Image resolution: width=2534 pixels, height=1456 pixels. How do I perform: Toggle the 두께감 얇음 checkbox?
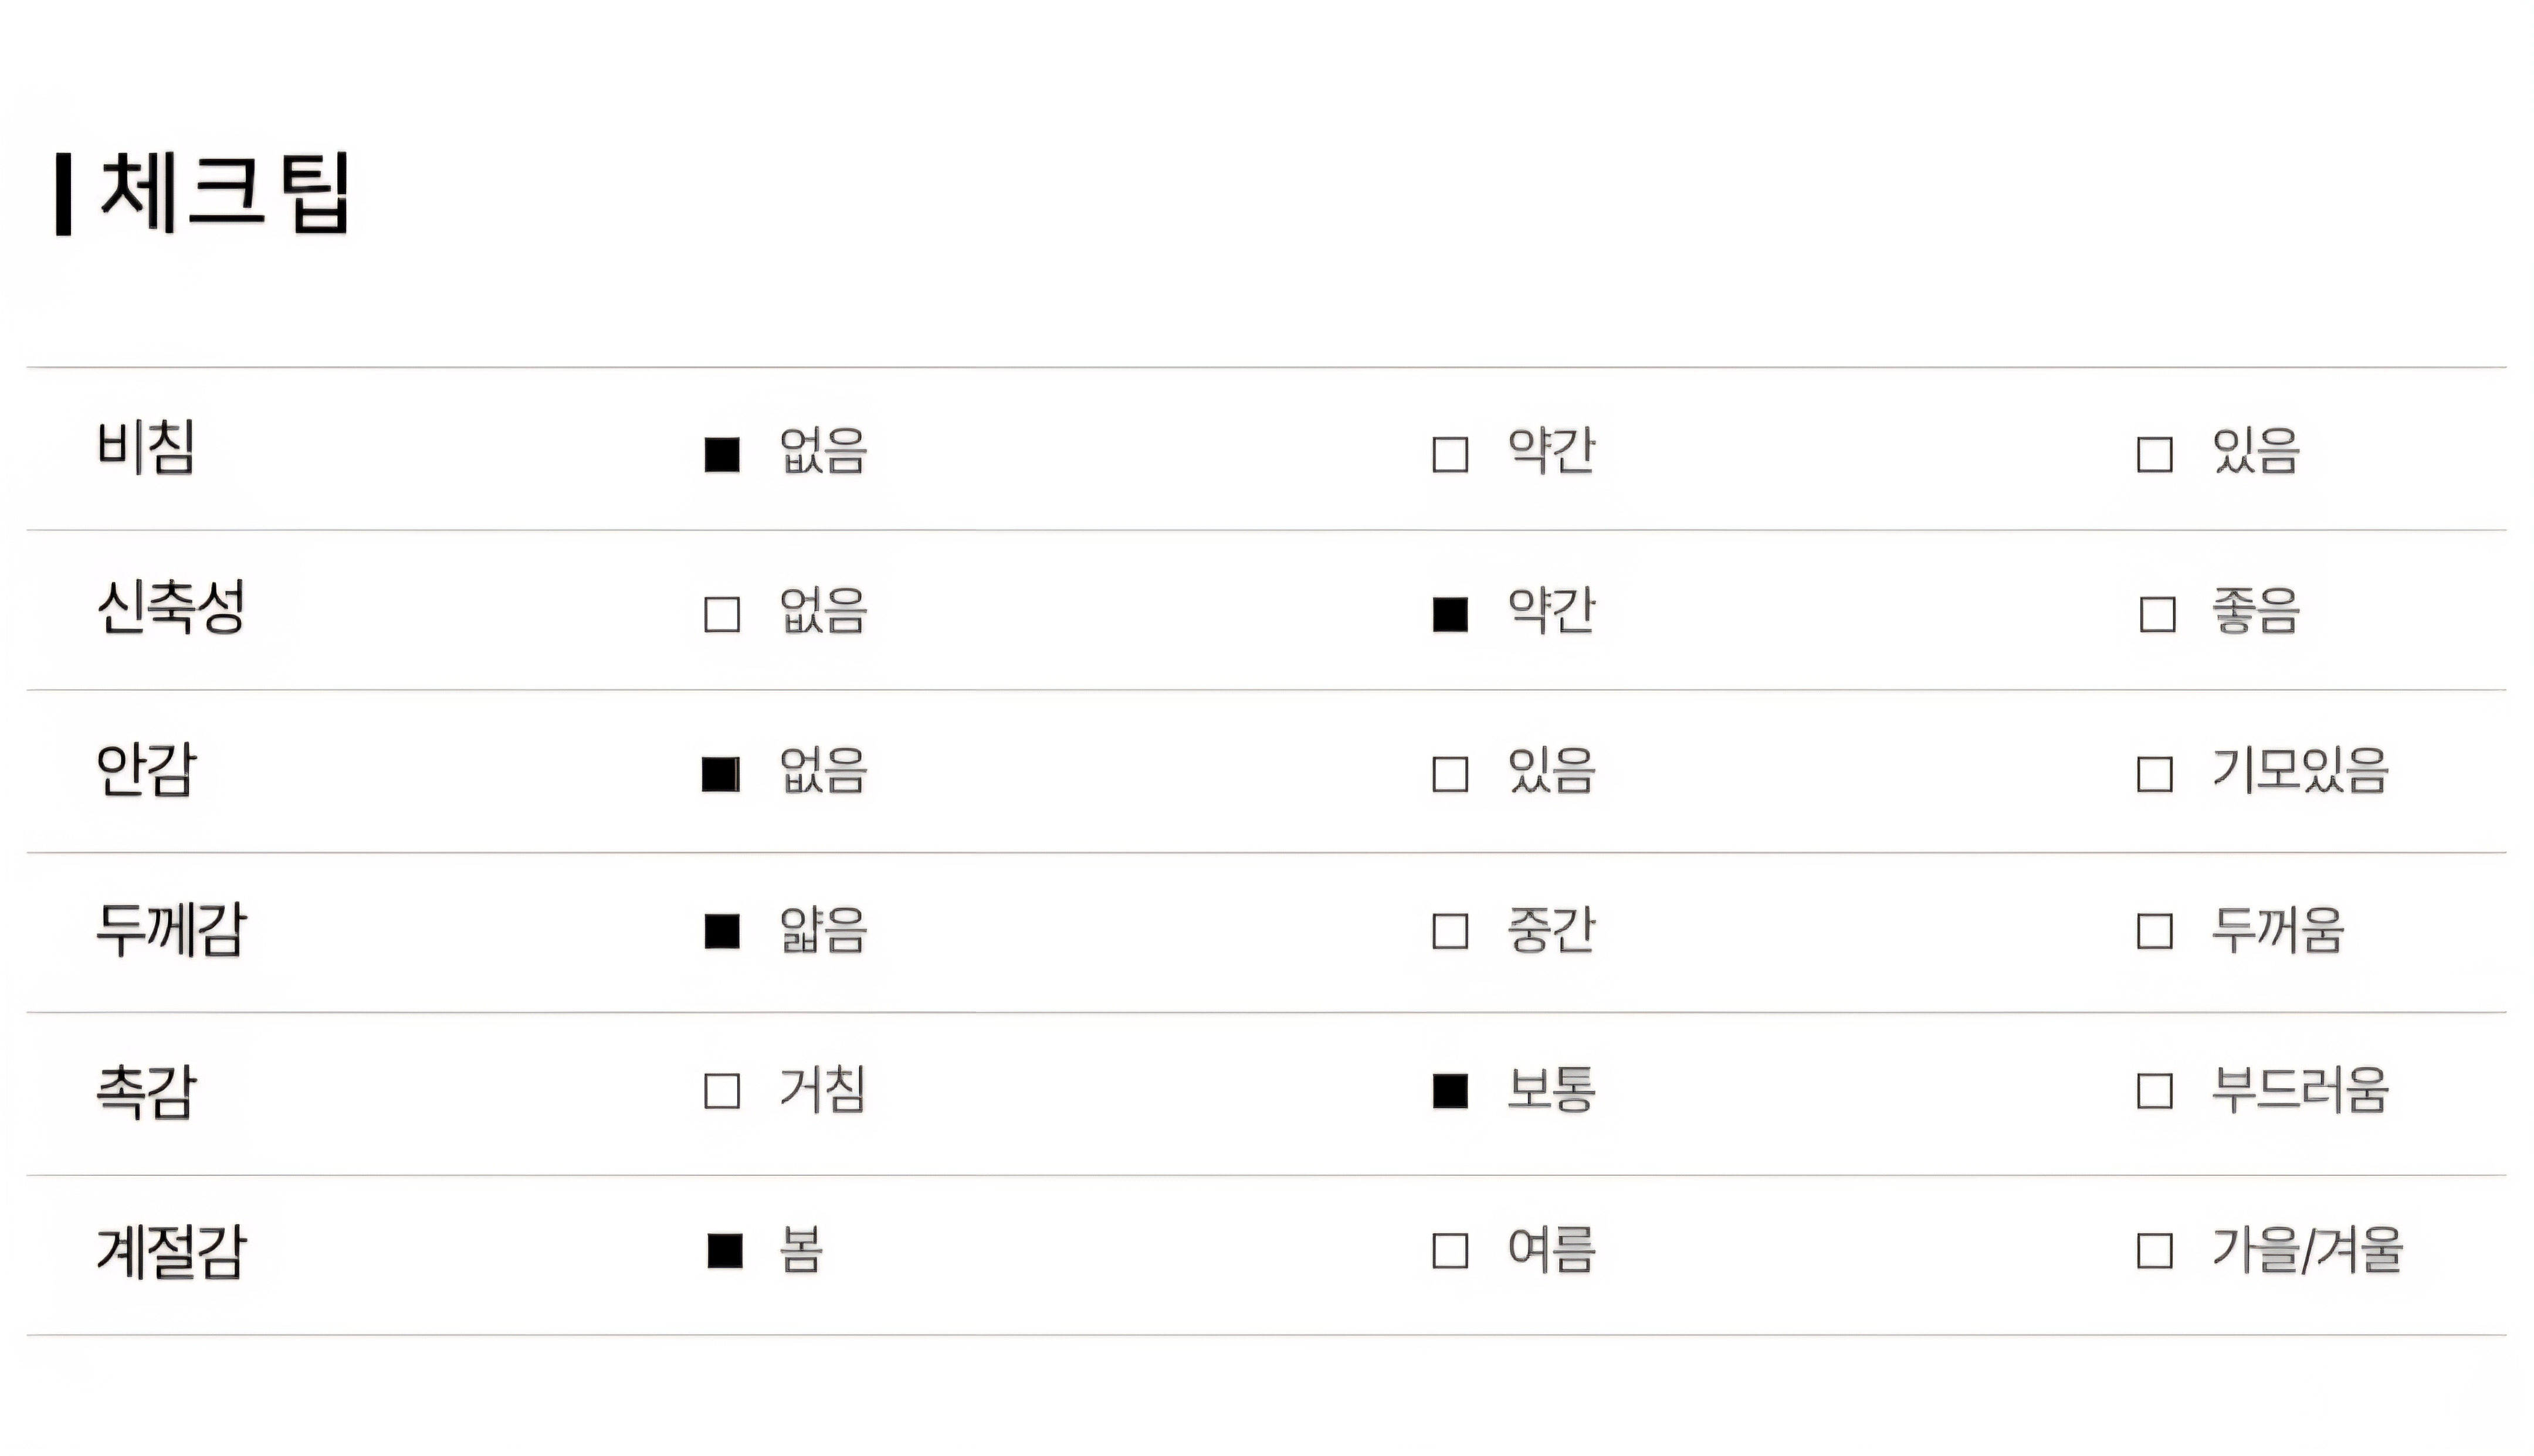point(721,931)
